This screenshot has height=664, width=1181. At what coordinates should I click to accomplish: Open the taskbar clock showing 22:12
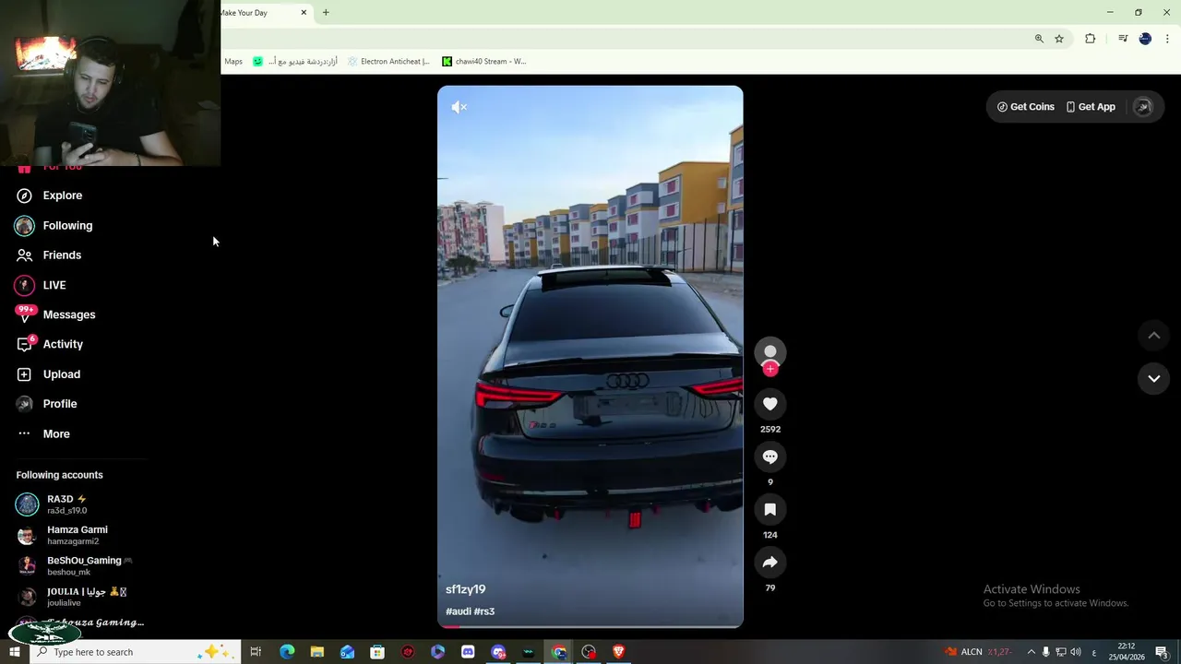coord(1125,652)
